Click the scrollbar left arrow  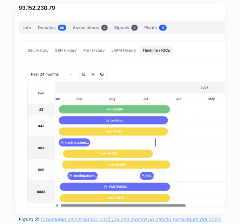point(57,205)
